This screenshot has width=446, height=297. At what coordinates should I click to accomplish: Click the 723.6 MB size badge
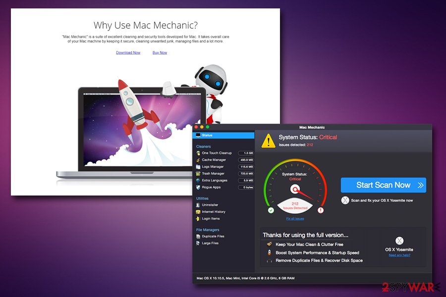246,173
